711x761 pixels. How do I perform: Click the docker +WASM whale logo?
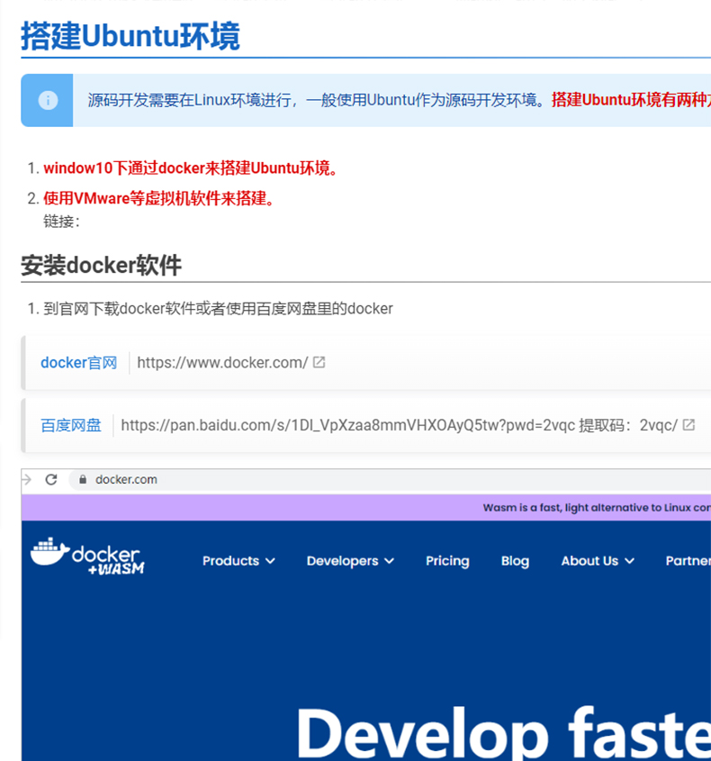pos(88,557)
